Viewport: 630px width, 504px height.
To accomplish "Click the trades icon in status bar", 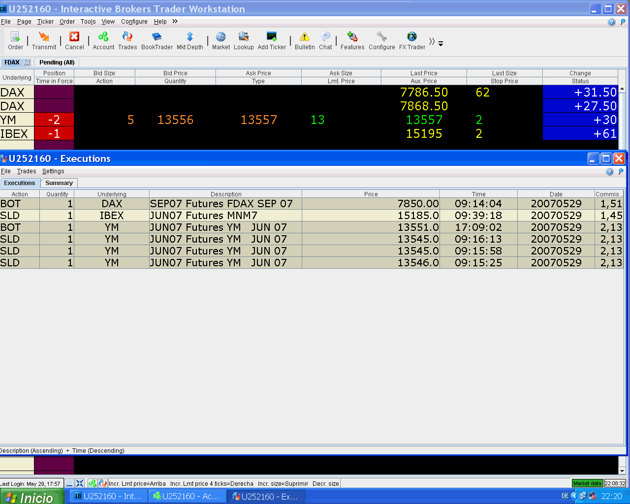I will 102,483.
